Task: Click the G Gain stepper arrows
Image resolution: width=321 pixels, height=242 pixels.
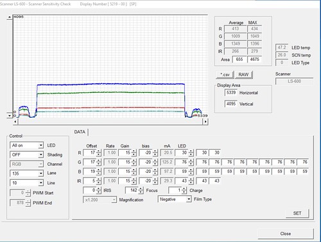Action: pyautogui.click(x=134, y=162)
